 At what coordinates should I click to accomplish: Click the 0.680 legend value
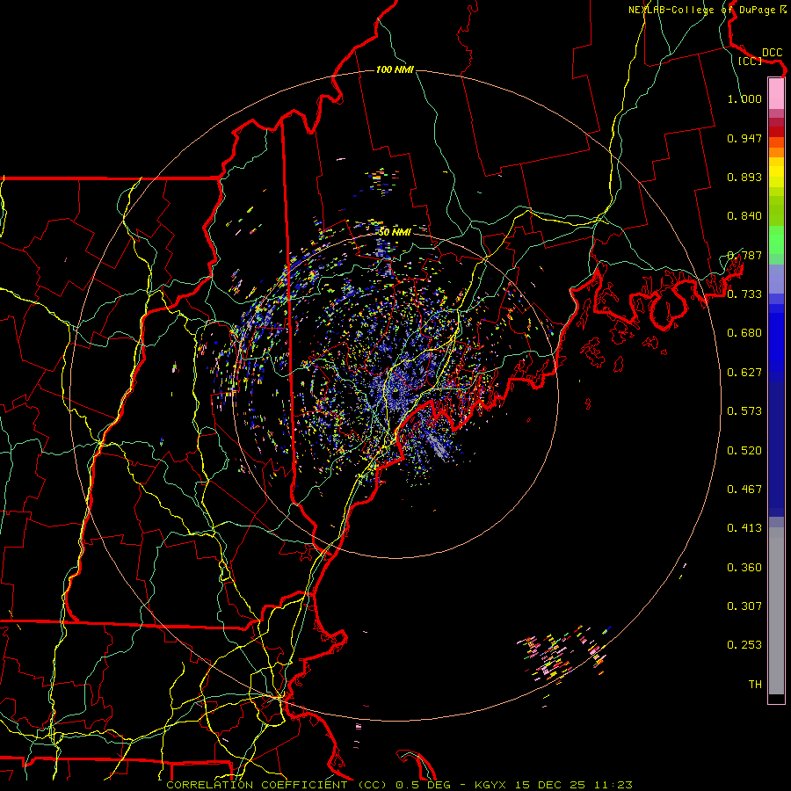coord(744,333)
